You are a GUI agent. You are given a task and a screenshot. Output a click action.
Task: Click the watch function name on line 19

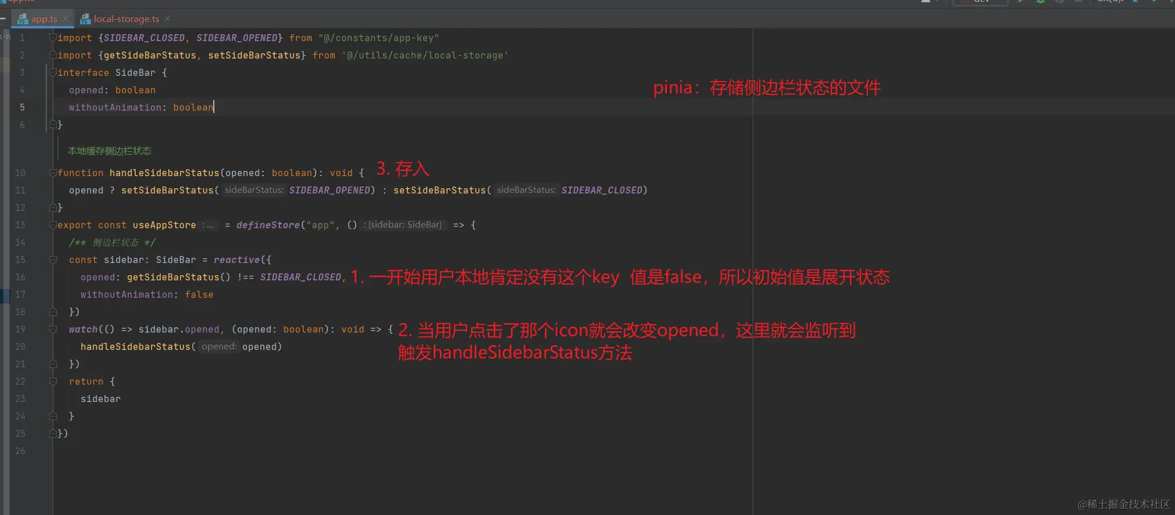(x=83, y=329)
